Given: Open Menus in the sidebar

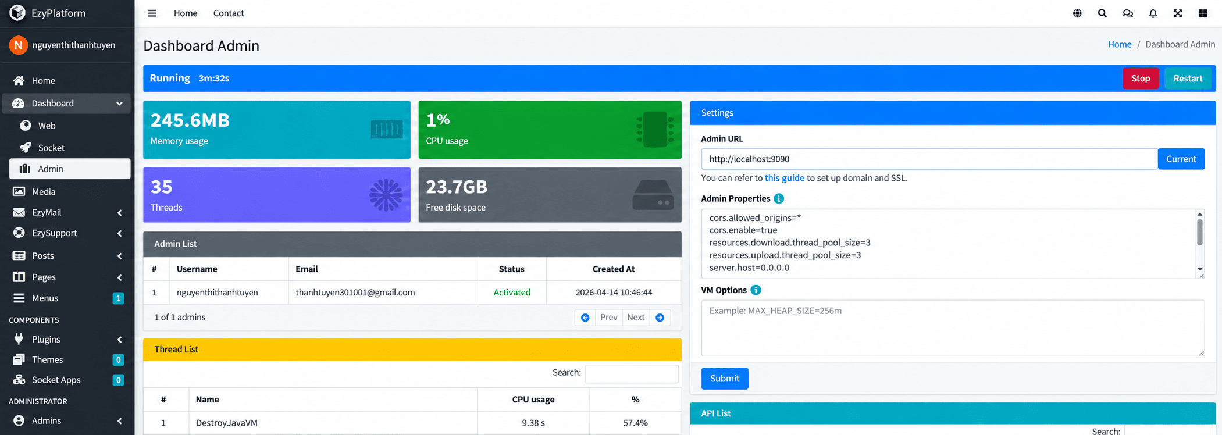Looking at the screenshot, I should [66, 298].
